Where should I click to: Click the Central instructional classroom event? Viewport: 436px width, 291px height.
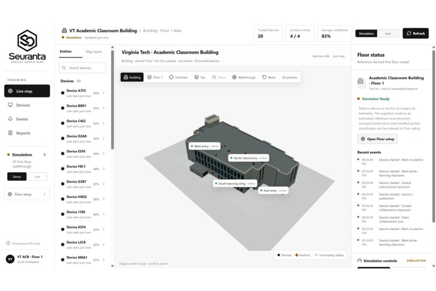tap(391, 185)
